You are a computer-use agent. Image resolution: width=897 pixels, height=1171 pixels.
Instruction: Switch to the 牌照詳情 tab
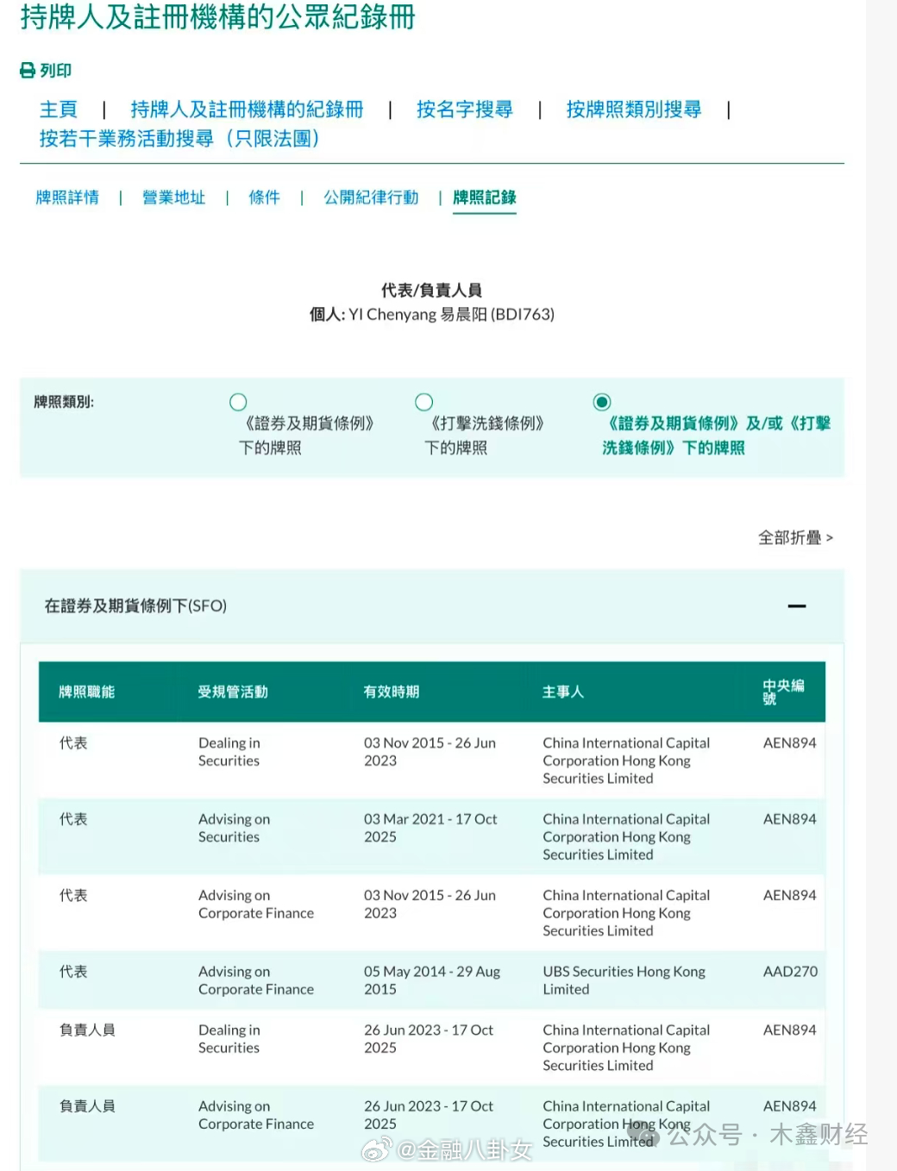67,197
